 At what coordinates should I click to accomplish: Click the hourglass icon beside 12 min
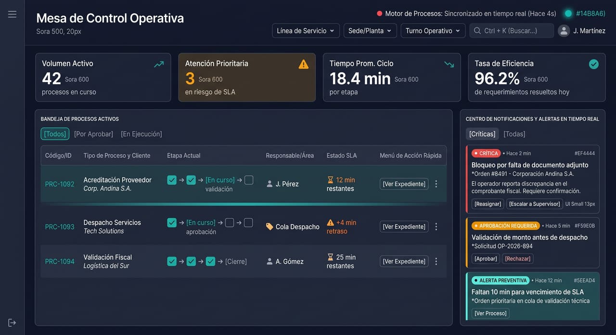pyautogui.click(x=330, y=180)
